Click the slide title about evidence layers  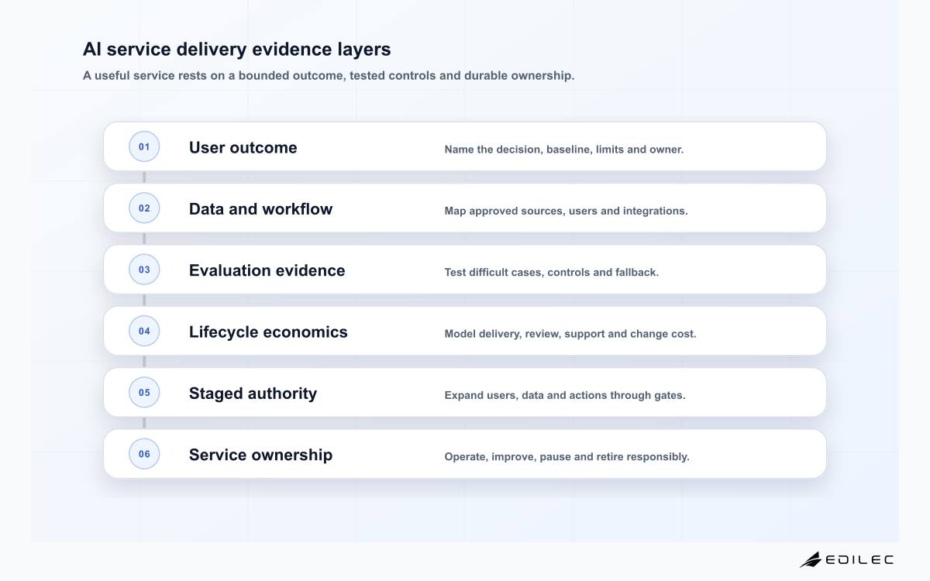point(237,50)
